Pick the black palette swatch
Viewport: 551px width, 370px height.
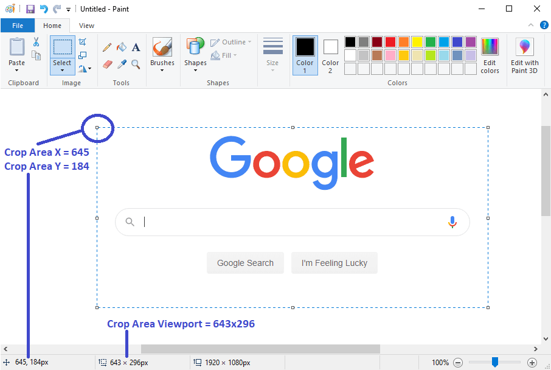(350, 42)
